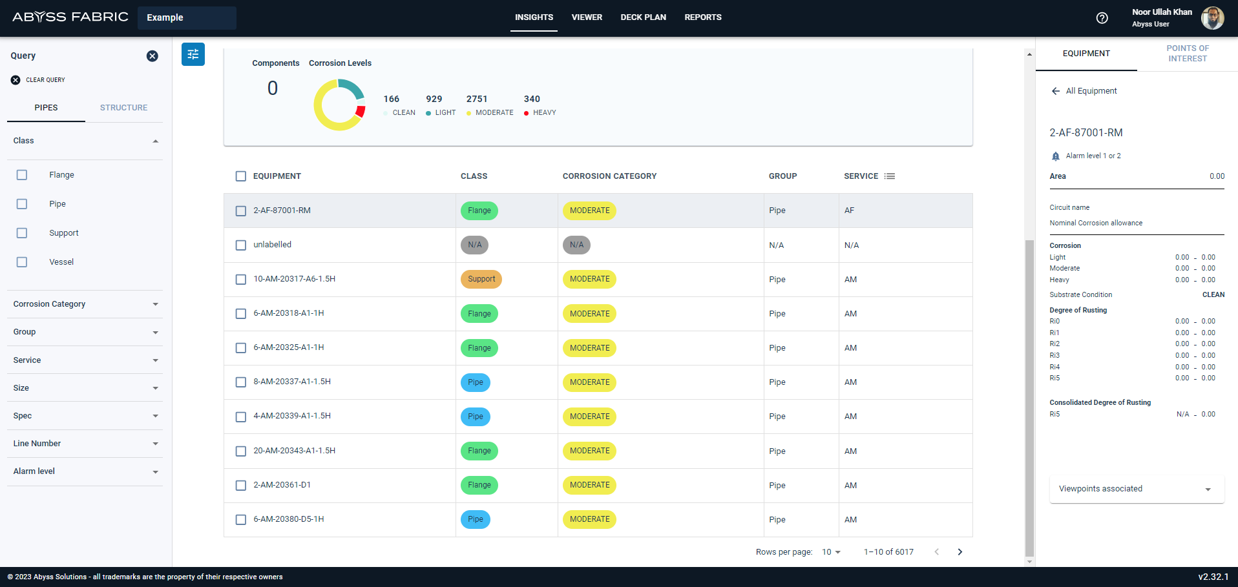Image resolution: width=1238 pixels, height=587 pixels.
Task: Click the main content vertical scrollbar
Action: point(1029,398)
